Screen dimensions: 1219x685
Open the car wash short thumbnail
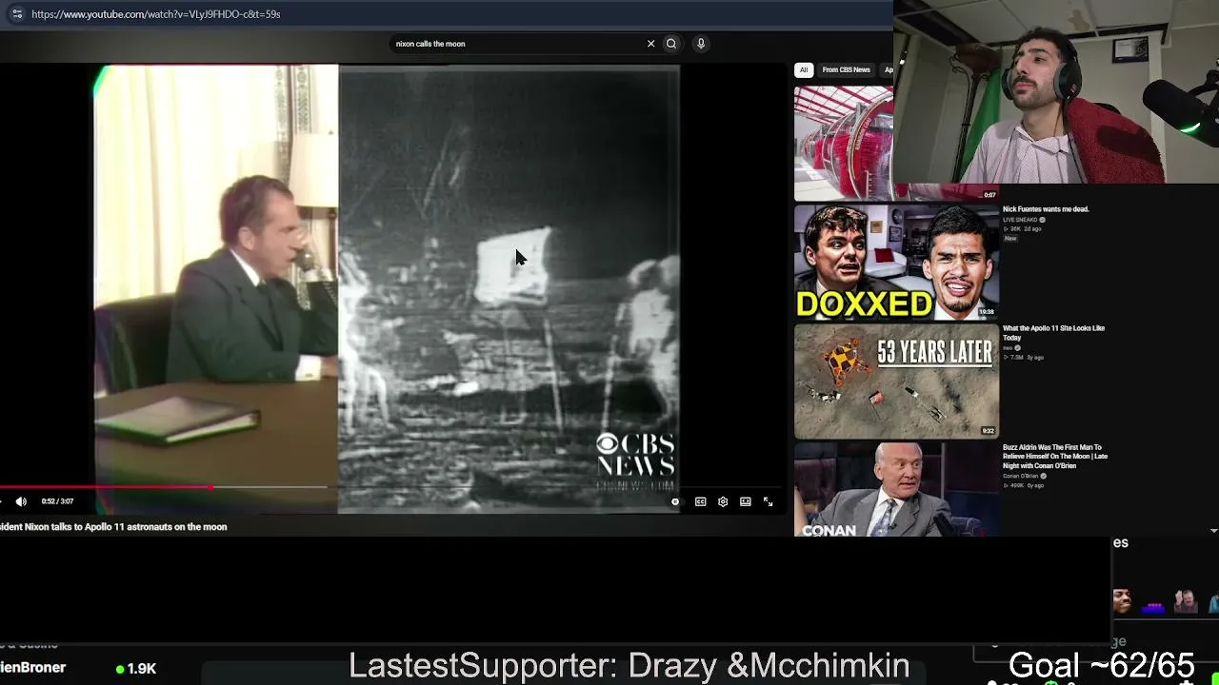tap(844, 143)
